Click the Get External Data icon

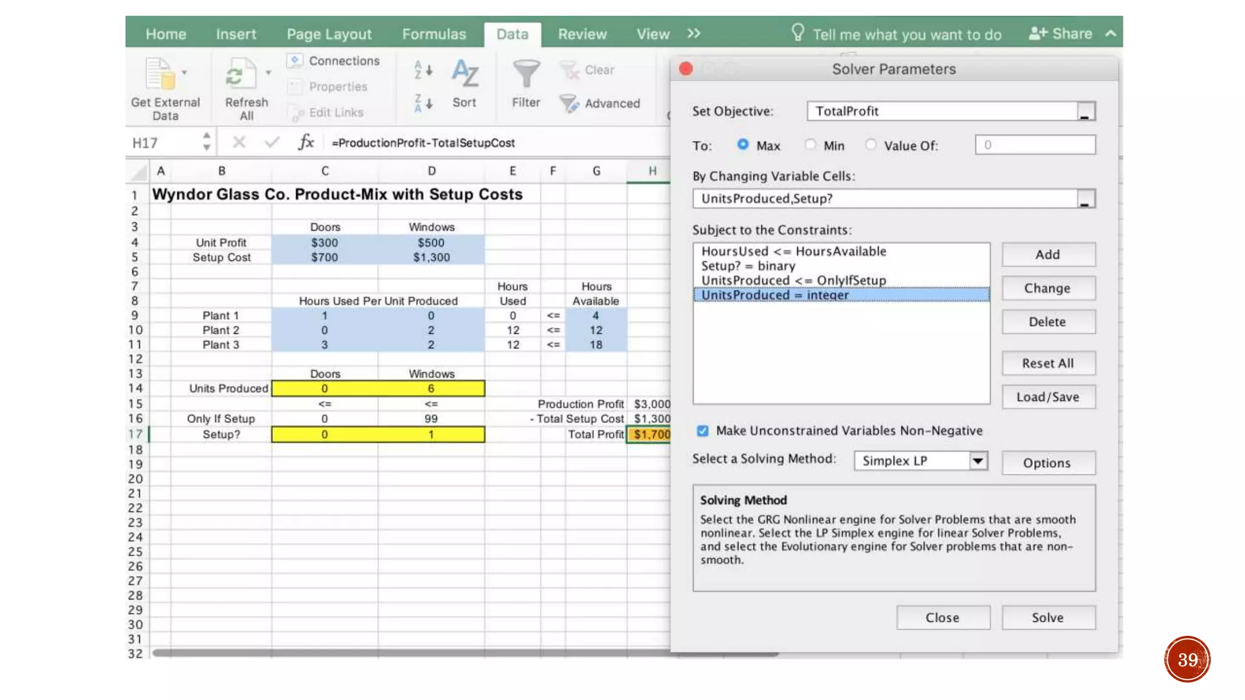point(160,74)
